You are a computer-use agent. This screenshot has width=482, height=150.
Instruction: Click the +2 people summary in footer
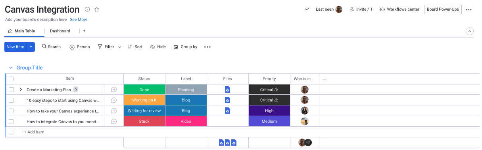coord(308,142)
